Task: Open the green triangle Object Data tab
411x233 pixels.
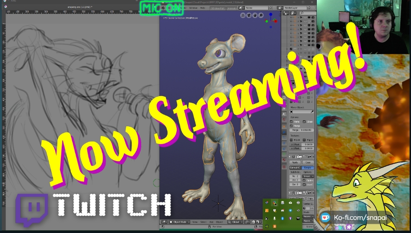Action: (x=284, y=154)
